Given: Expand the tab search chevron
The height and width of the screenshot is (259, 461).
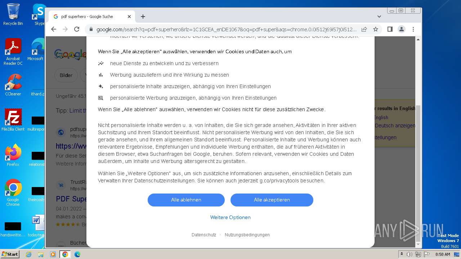Looking at the screenshot, I should pos(379,17).
